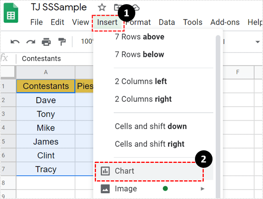
Task: Click the Chart icon in menu
Action: [105, 171]
